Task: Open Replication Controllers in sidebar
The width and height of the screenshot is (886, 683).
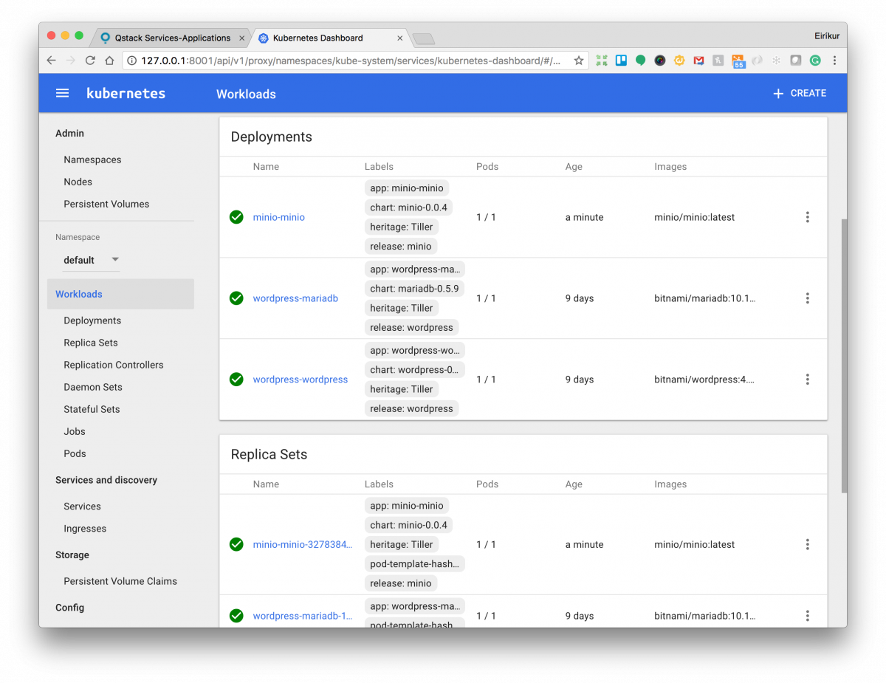Action: coord(114,365)
